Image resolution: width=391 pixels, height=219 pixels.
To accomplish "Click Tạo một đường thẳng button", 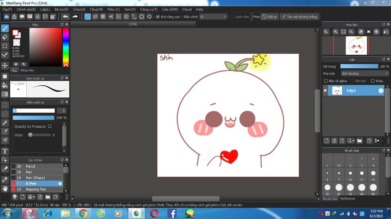I will click(x=299, y=17).
